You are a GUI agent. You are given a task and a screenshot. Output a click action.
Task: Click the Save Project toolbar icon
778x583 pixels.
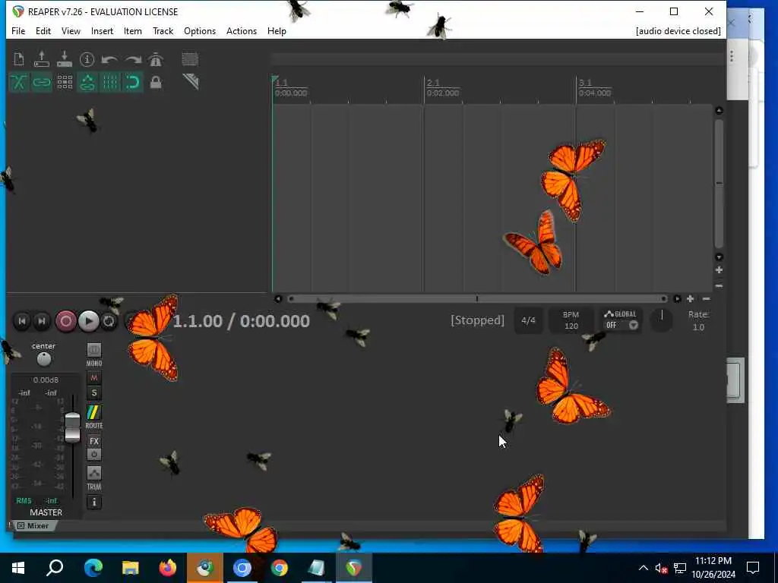(x=65, y=59)
